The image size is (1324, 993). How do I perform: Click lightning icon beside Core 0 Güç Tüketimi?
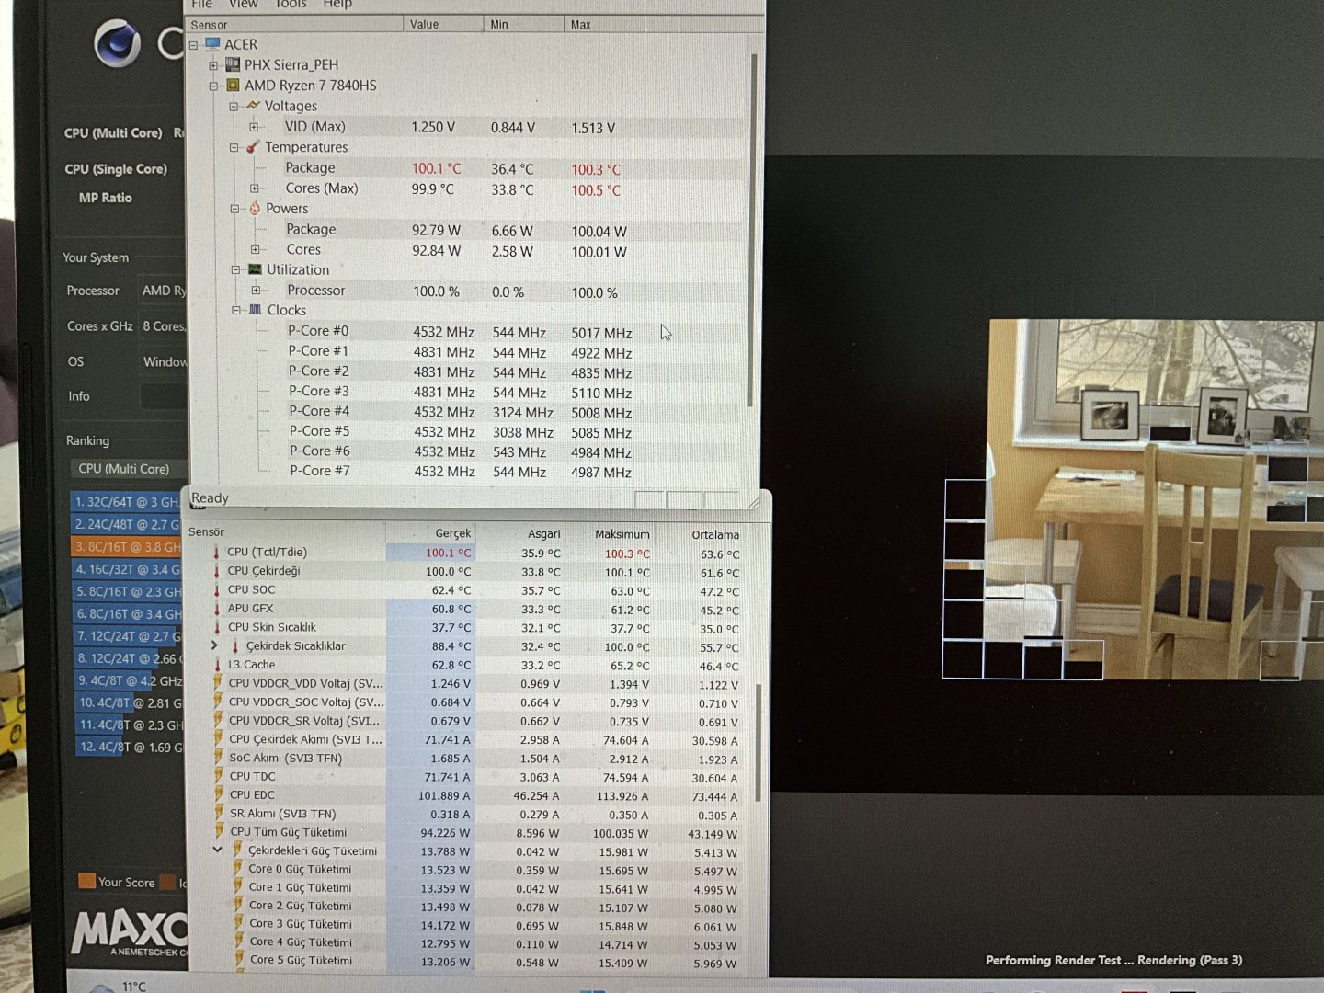click(238, 869)
